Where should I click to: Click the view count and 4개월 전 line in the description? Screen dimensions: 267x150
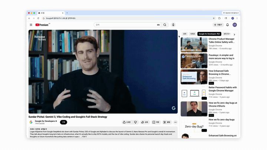click(x=38, y=129)
